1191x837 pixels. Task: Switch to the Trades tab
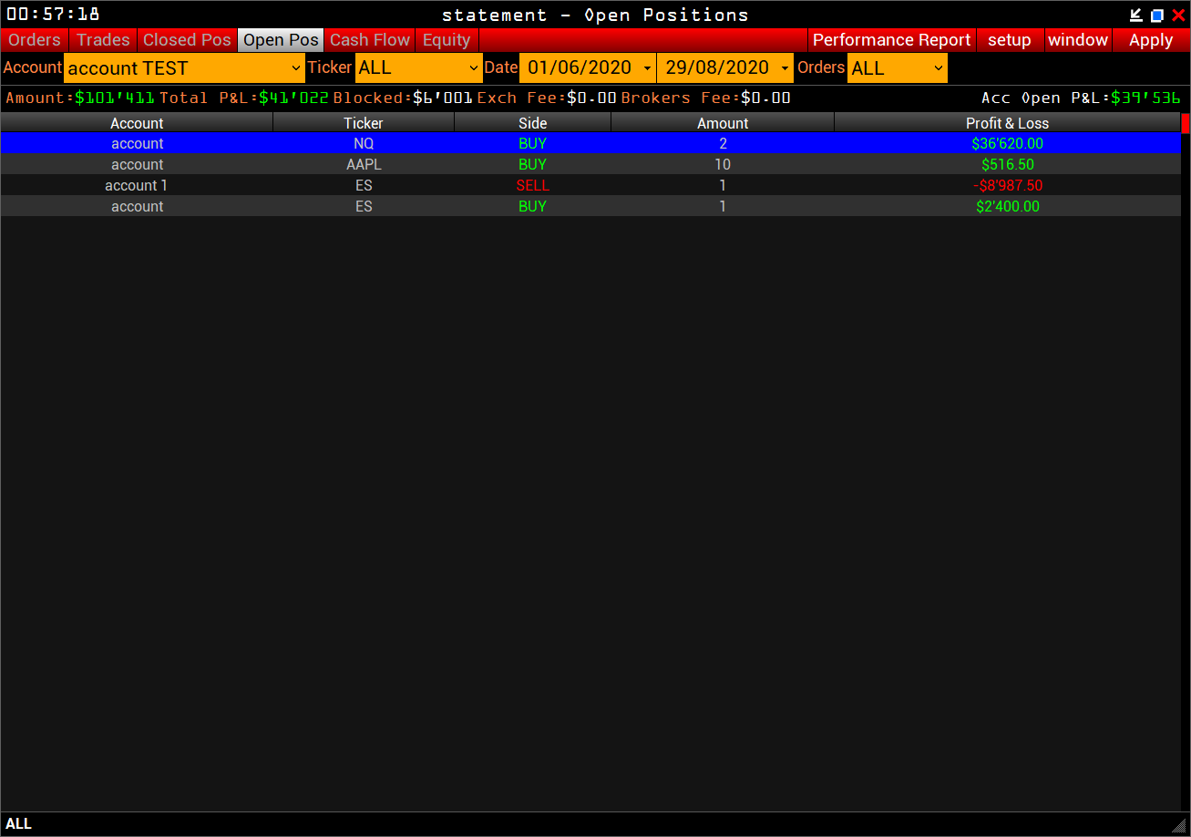103,40
